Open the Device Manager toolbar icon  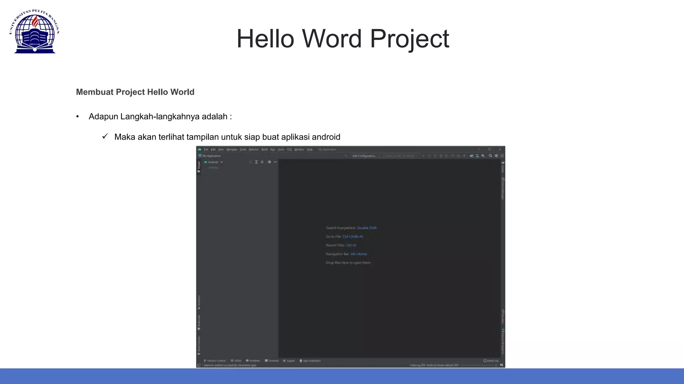[477, 156]
